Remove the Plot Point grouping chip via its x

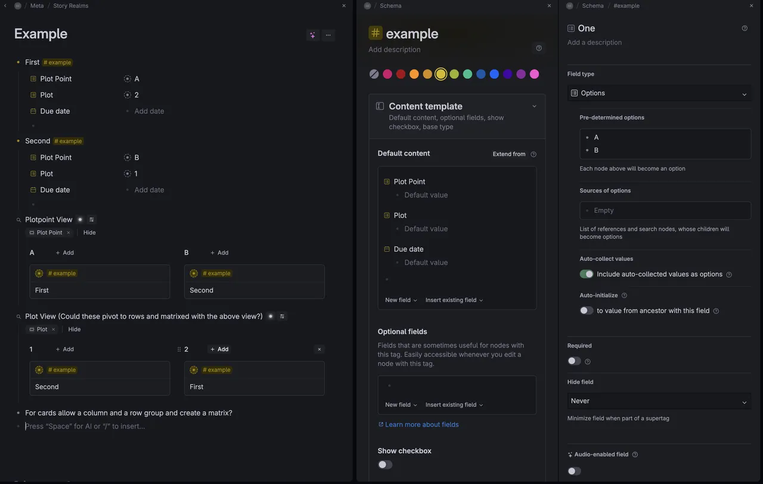(68, 232)
